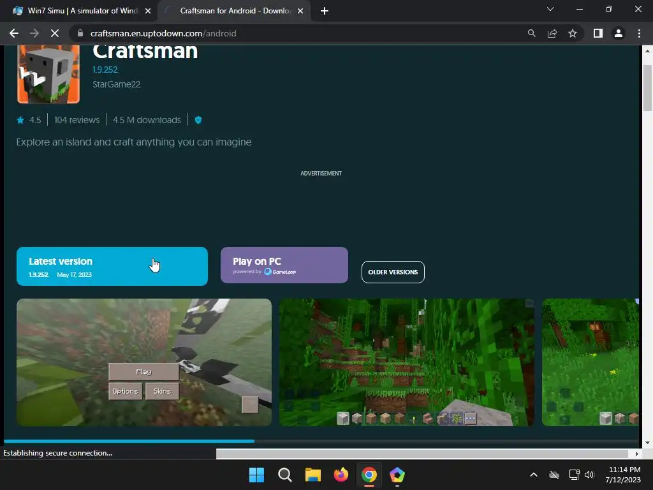Viewport: 653px width, 490px height.
Task: Open the Windows Start menu
Action: pyautogui.click(x=256, y=475)
